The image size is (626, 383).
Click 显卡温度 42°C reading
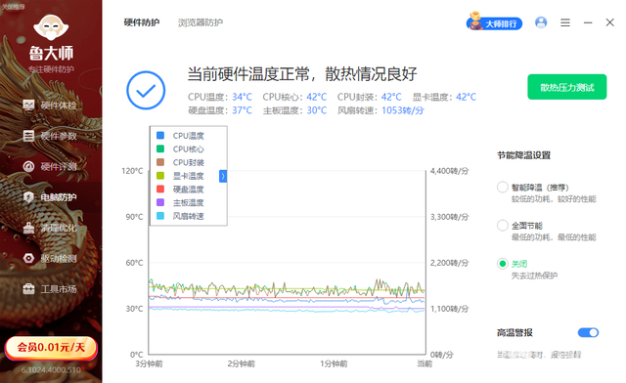444,97
